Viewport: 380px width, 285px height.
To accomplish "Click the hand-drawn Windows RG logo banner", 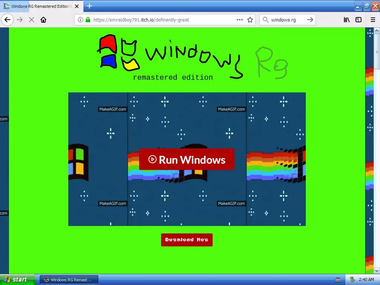I will [x=193, y=58].
